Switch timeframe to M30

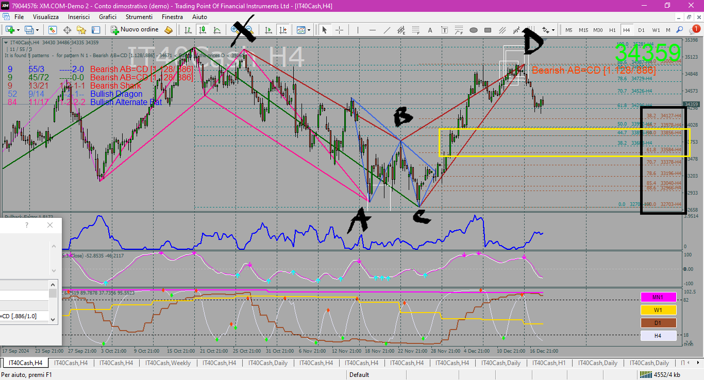598,30
